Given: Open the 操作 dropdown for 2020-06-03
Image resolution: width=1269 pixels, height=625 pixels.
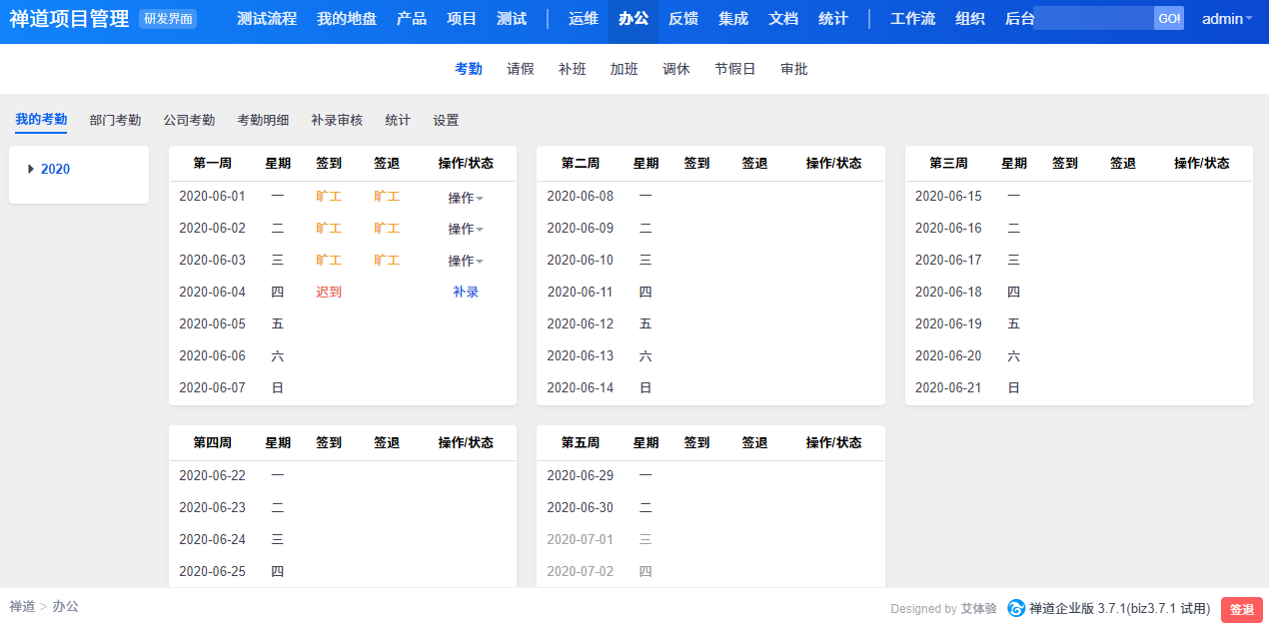Looking at the screenshot, I should (465, 262).
